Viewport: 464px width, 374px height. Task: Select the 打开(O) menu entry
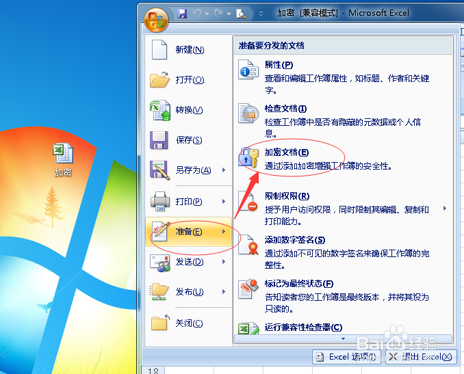click(x=188, y=79)
